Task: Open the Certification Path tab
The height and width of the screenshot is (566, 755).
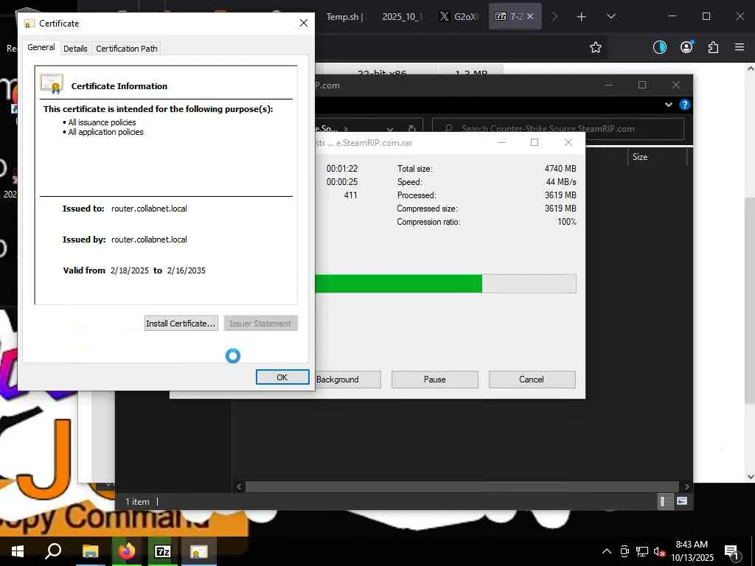Action: [x=127, y=49]
